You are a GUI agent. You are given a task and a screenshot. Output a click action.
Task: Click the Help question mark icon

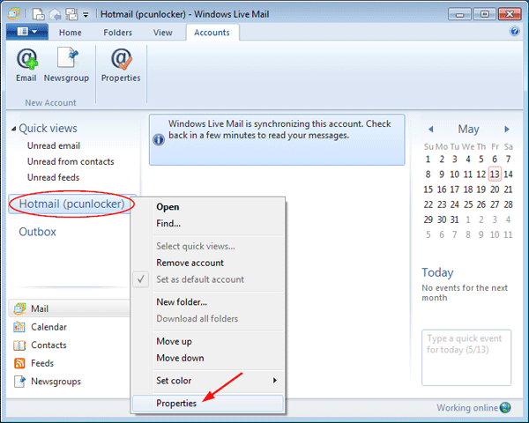tap(515, 32)
